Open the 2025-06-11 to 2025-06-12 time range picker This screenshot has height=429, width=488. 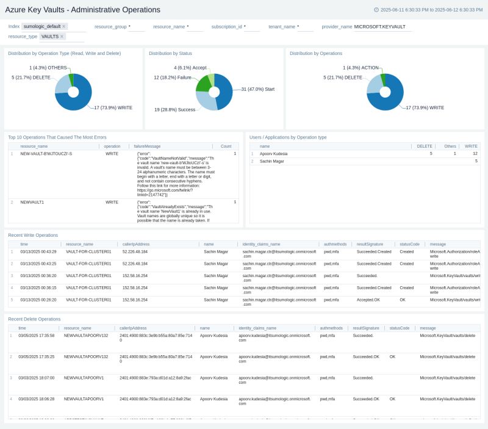(431, 9)
